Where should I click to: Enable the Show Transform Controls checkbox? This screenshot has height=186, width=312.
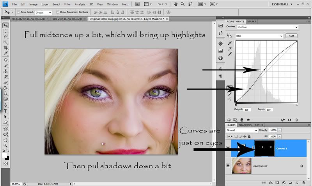coord(57,12)
